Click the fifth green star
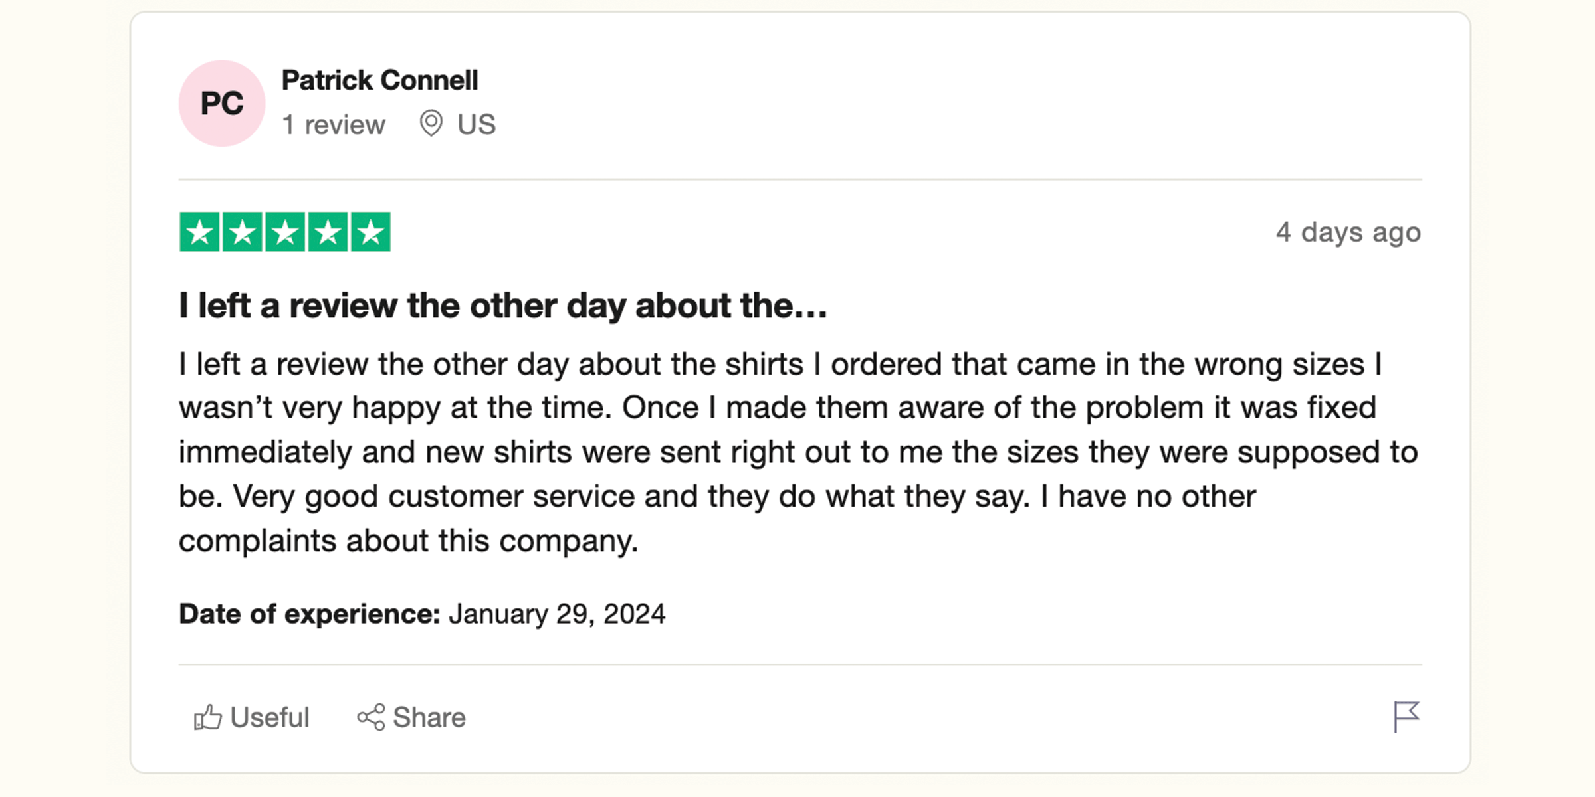Image resolution: width=1595 pixels, height=797 pixels. 371,232
